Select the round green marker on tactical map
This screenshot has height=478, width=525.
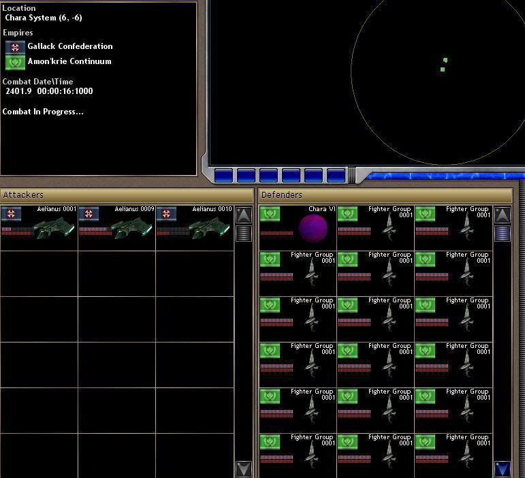point(445,60)
